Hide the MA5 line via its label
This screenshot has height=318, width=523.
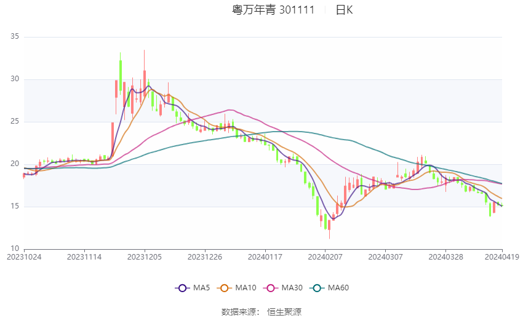[x=201, y=288]
